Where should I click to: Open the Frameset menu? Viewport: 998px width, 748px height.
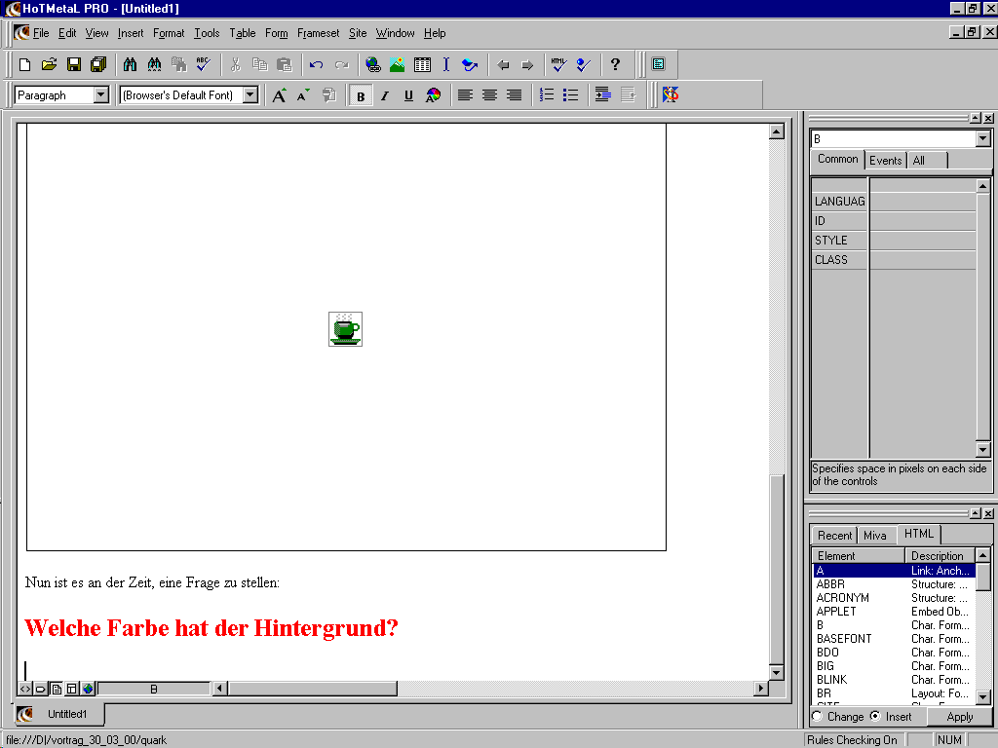point(318,33)
